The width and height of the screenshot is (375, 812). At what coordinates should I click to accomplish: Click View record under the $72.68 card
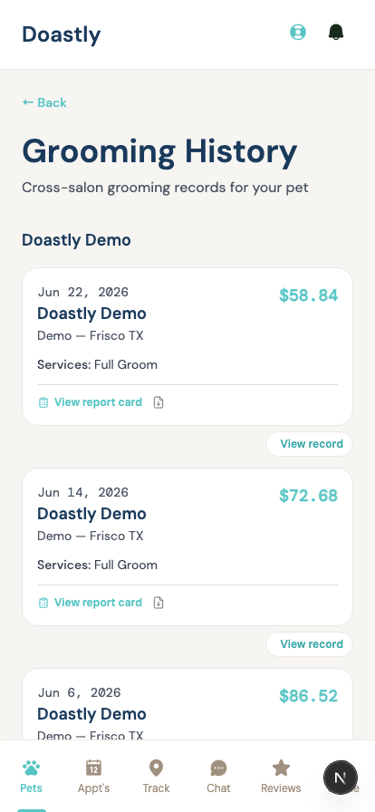click(x=310, y=644)
